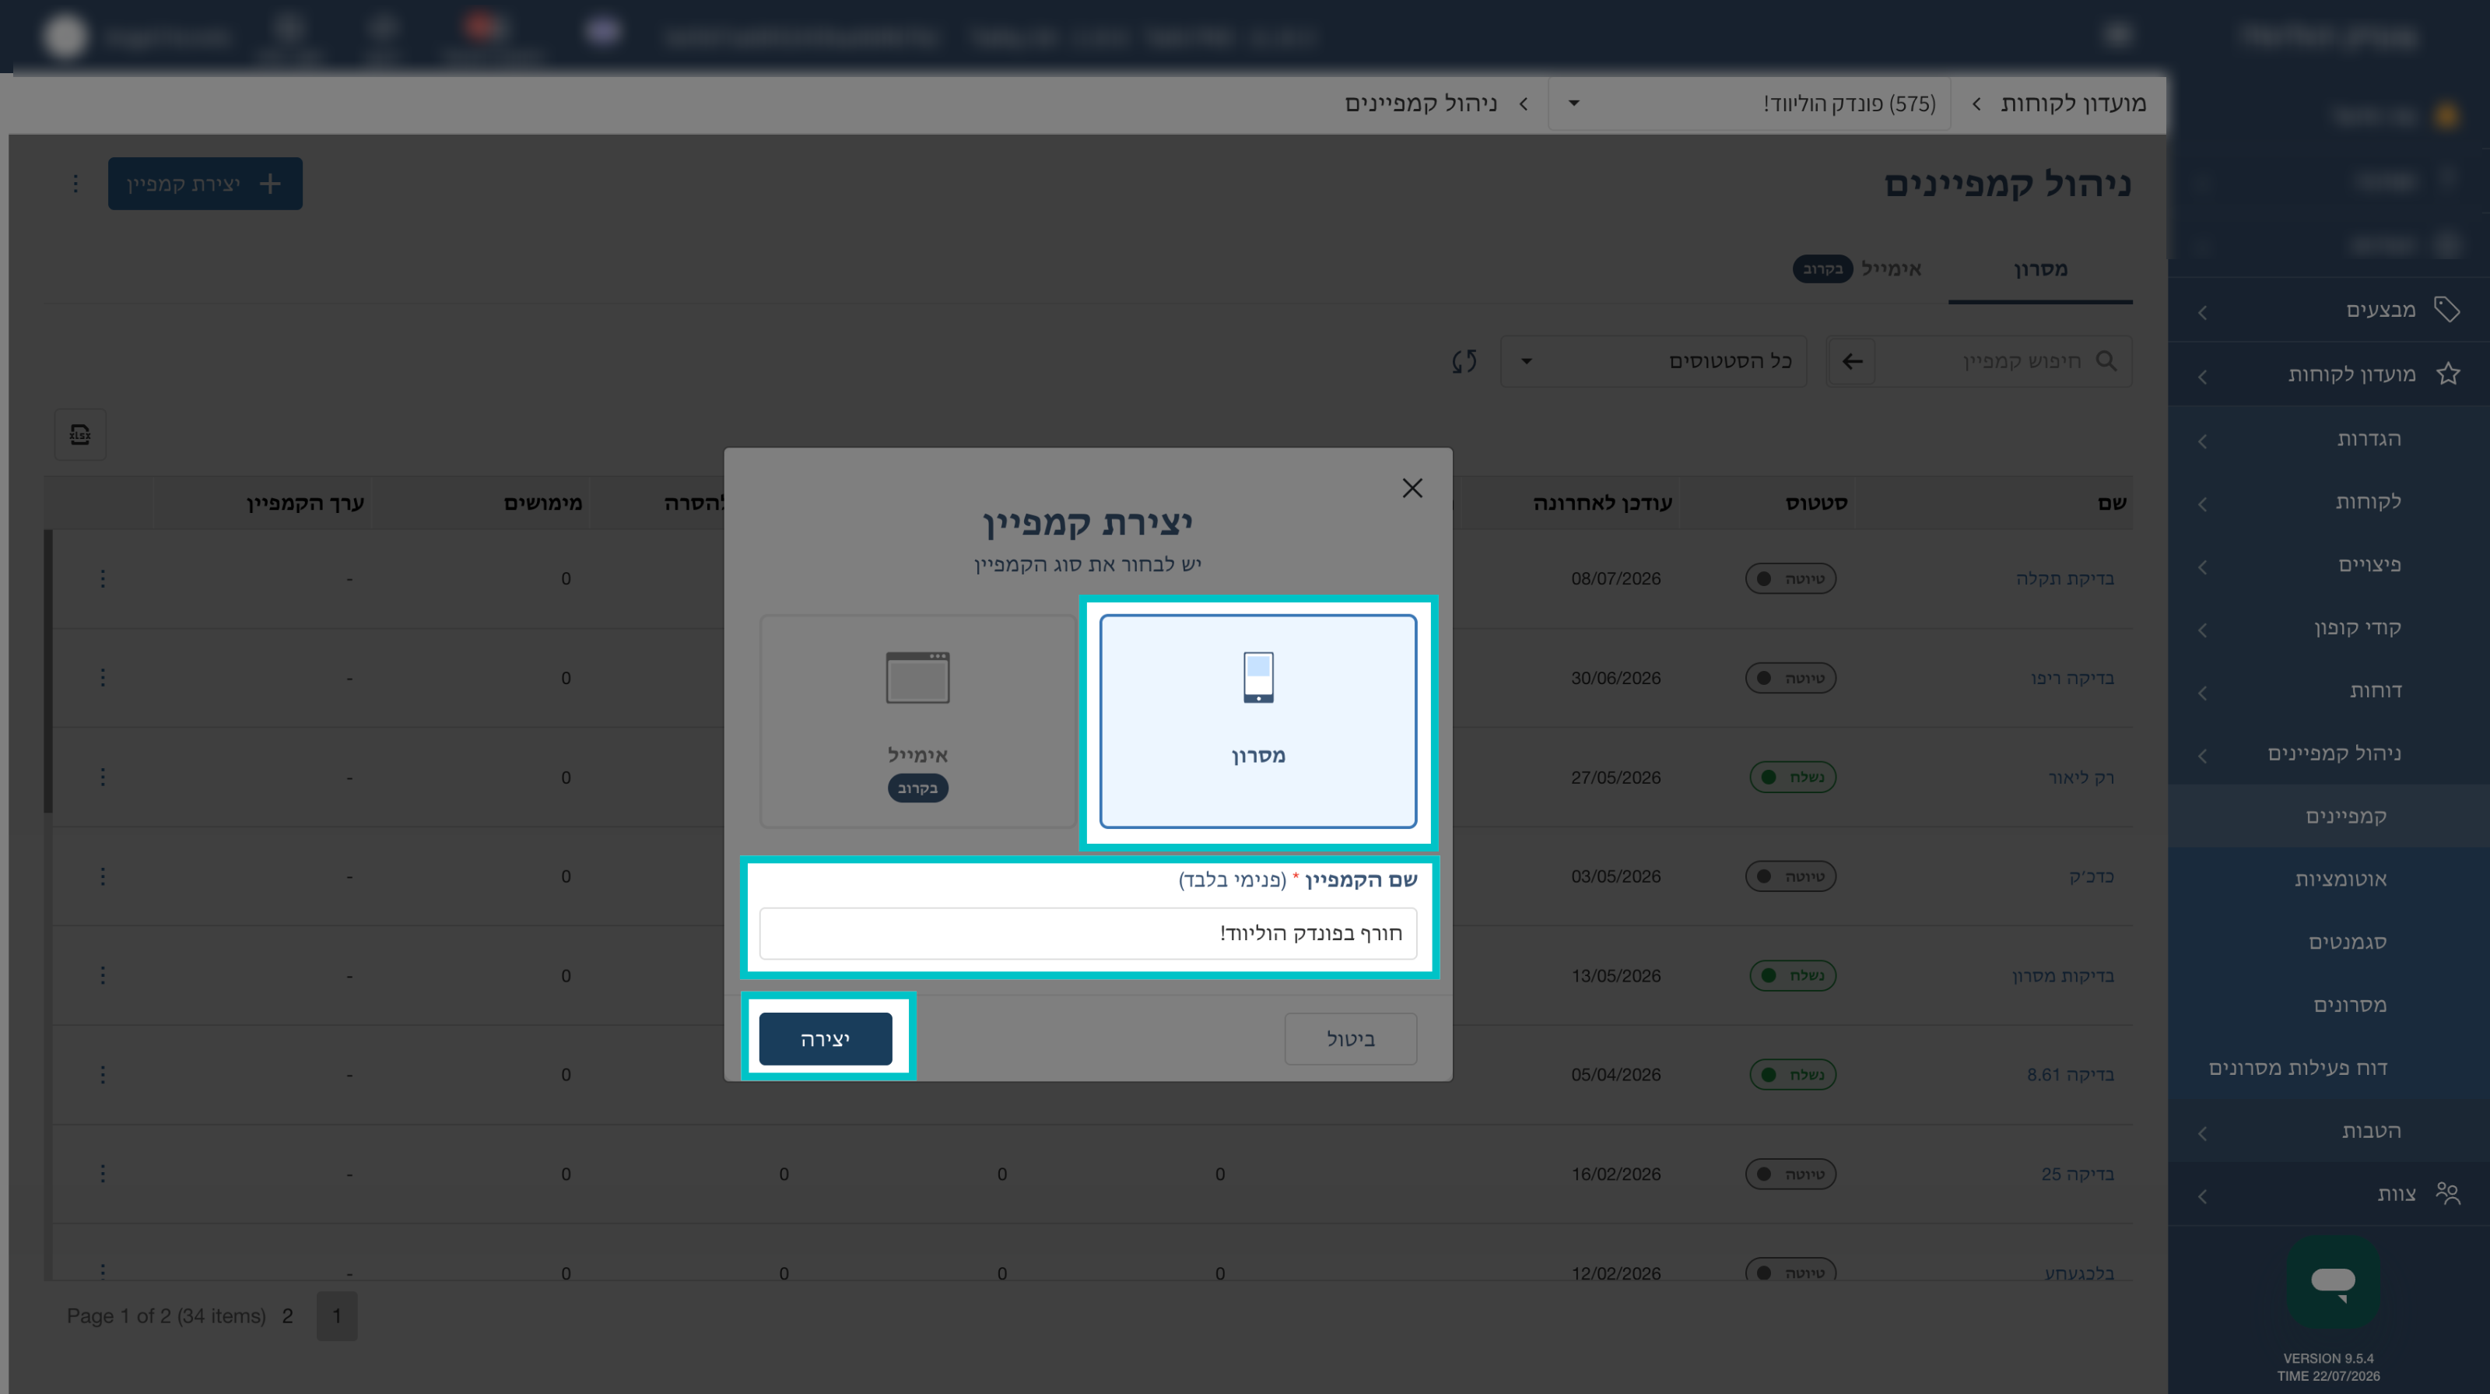Click the arrow button next to the campaign search
Screen dimensions: 2490x1394
(1852, 362)
